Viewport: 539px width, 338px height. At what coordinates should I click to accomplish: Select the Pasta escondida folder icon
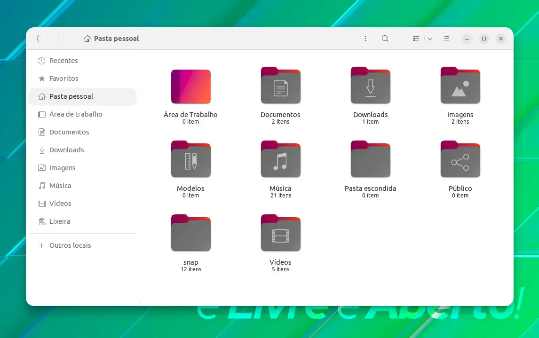[371, 159]
